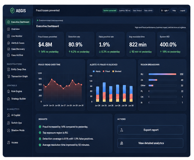
Task: Toggle the Alerts legend series
Action: (x=97, y=71)
